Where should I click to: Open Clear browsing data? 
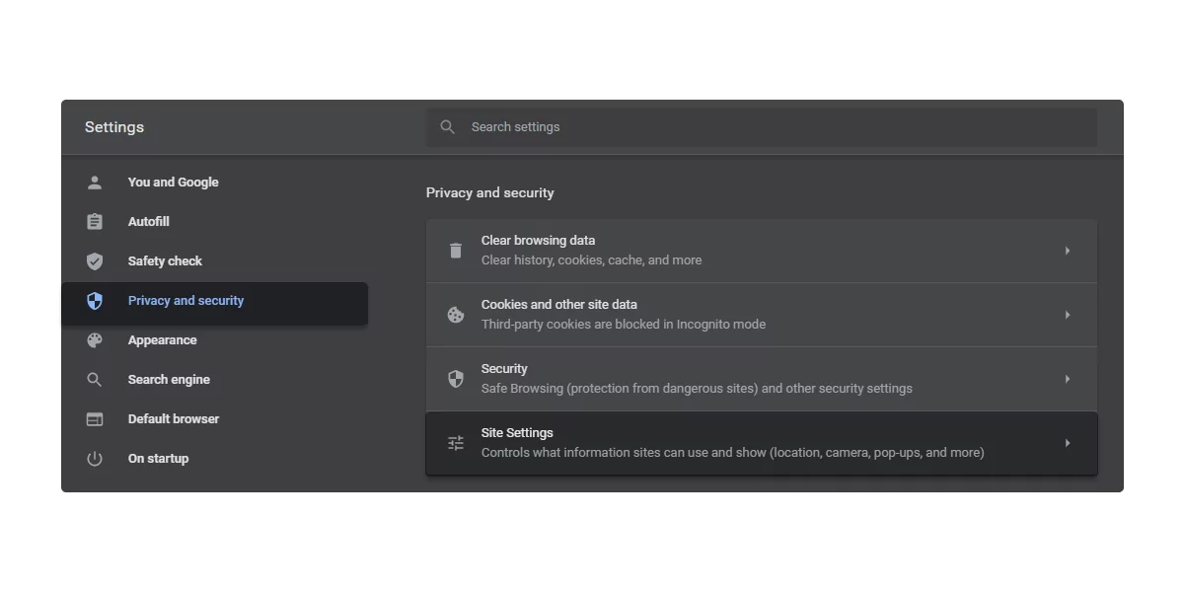[x=762, y=251]
